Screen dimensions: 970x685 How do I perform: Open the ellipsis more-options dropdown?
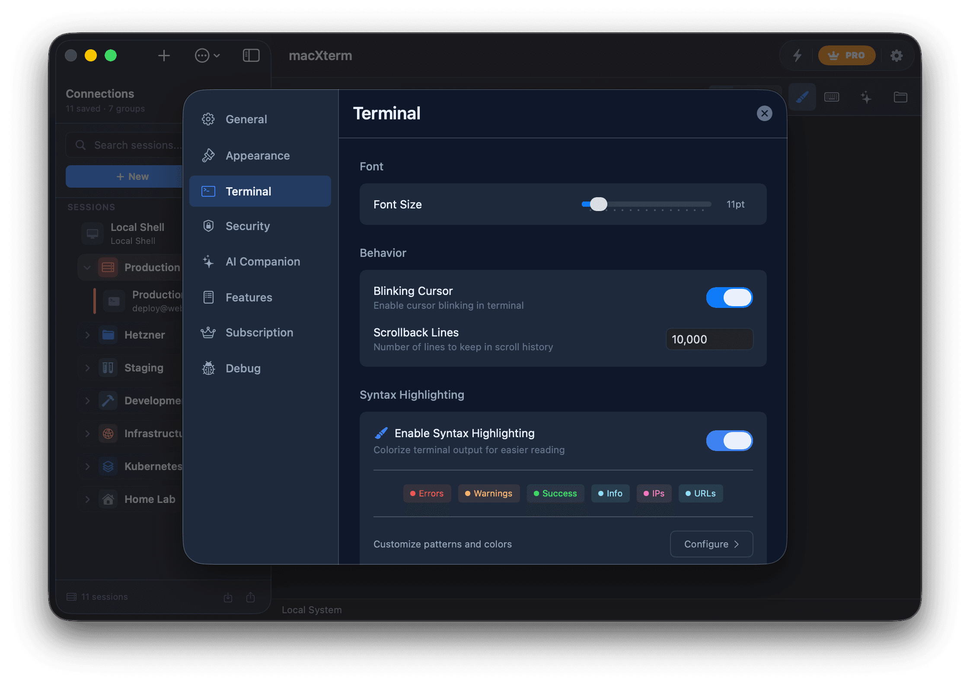(x=207, y=55)
